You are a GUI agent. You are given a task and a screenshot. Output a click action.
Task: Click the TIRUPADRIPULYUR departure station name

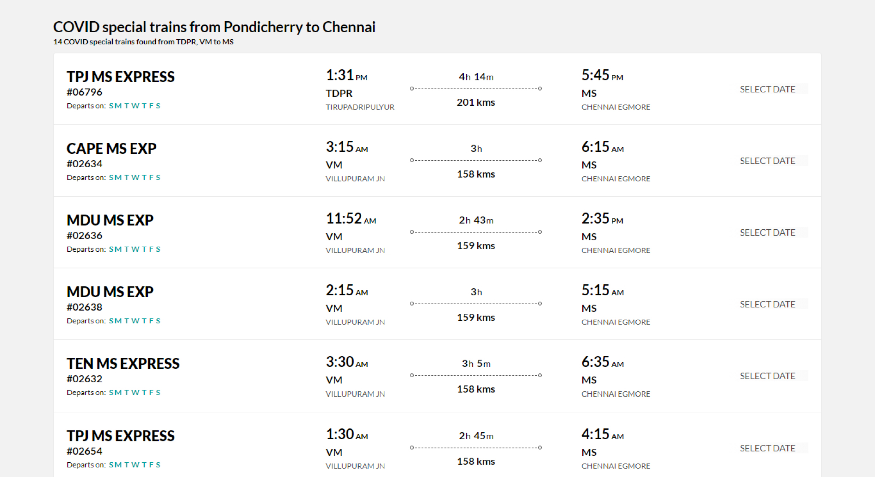pyautogui.click(x=360, y=107)
